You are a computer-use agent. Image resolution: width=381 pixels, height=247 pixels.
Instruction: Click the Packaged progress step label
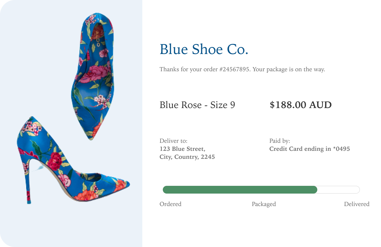(264, 204)
